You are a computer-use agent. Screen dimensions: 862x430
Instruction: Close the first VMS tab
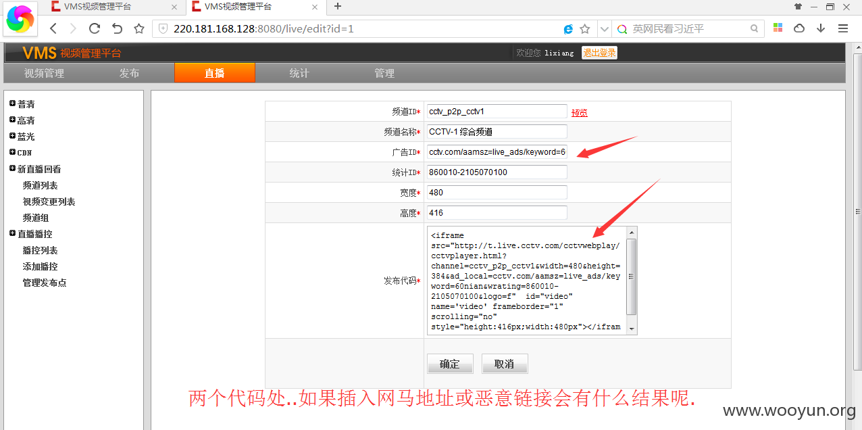point(174,7)
